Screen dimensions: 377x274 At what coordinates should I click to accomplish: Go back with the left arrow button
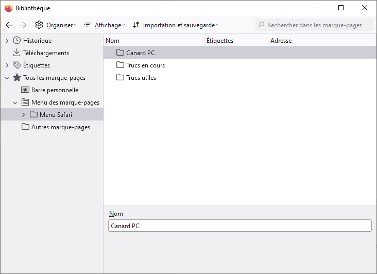[x=9, y=25]
